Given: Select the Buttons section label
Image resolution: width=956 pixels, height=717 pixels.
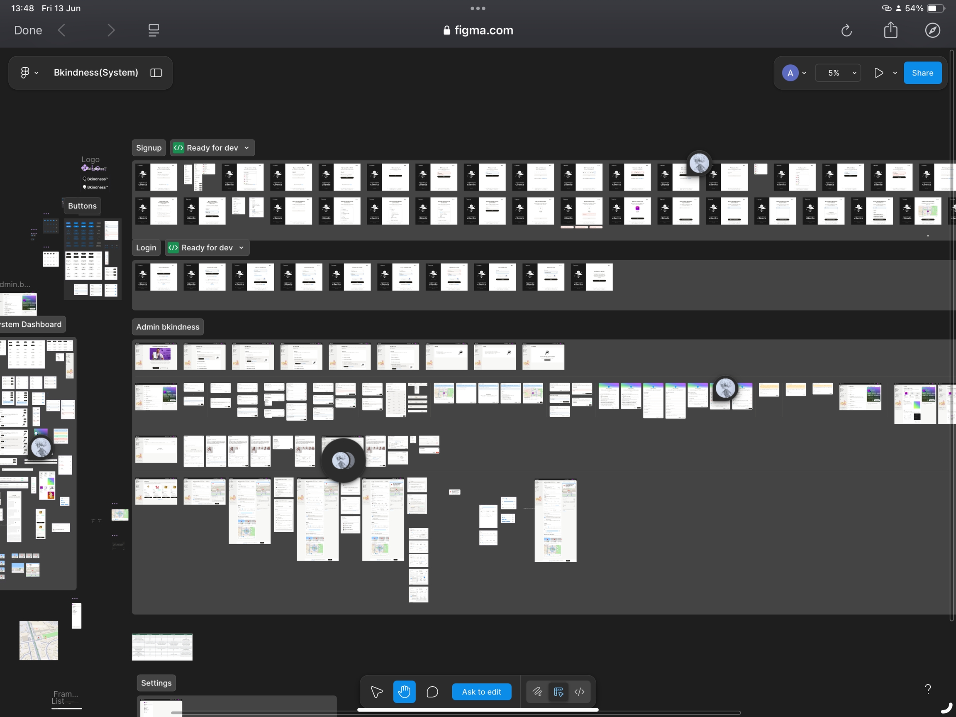Looking at the screenshot, I should [82, 206].
